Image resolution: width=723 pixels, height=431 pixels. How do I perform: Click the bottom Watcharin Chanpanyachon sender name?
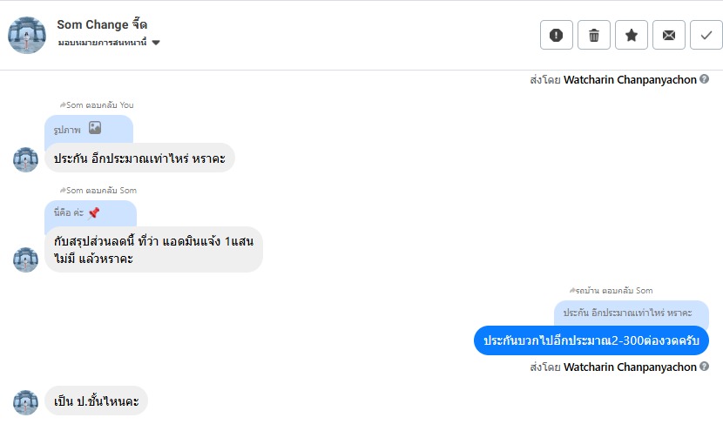630,367
